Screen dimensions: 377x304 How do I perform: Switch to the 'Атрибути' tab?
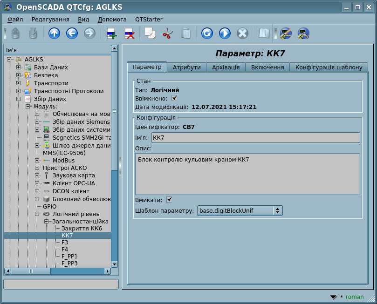click(x=186, y=68)
